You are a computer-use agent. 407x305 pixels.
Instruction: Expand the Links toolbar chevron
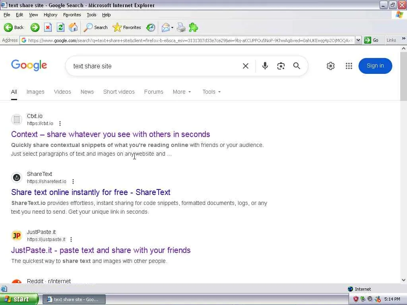[x=404, y=39]
